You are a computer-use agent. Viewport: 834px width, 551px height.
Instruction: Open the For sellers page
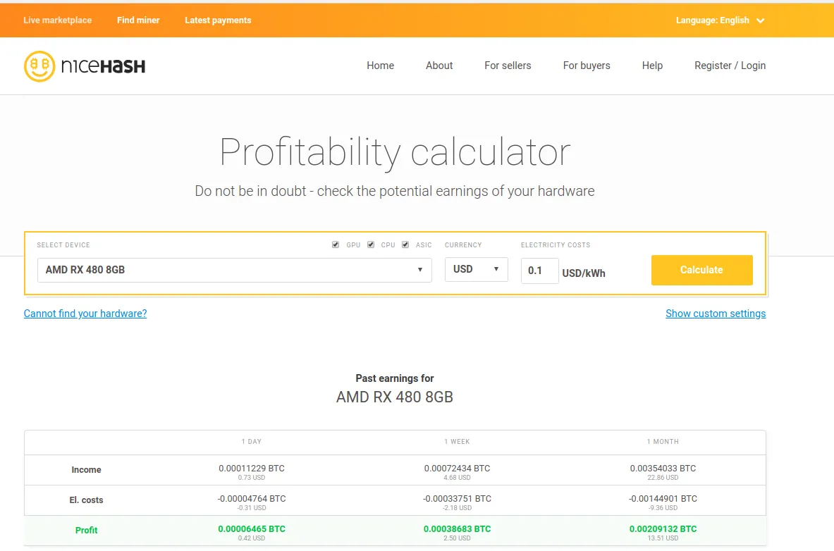[x=508, y=66]
